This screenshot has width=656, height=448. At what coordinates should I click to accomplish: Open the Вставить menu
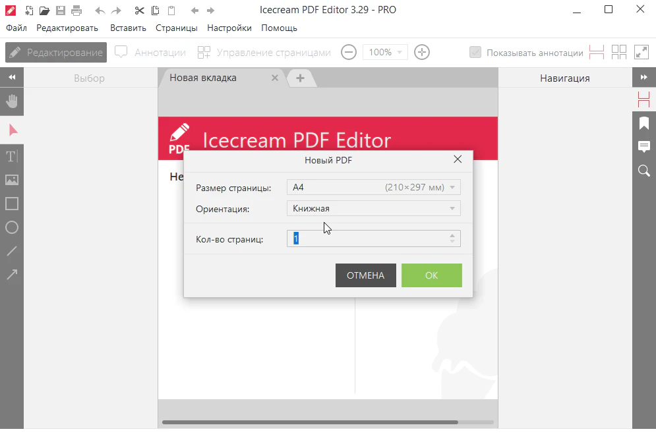(128, 28)
